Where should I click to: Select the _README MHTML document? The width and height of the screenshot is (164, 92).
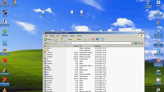[x=48, y=57]
